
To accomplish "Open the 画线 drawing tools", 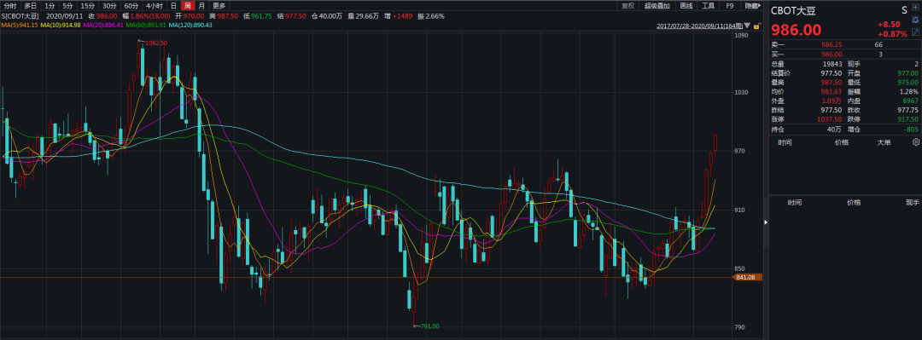I will coord(686,5).
